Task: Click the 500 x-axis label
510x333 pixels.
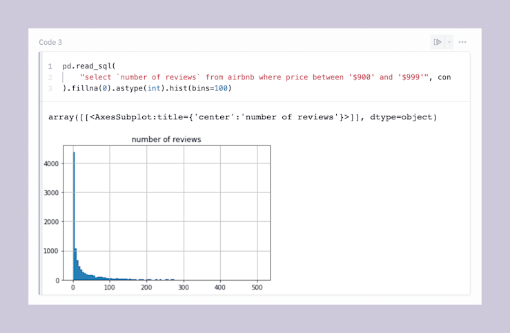Action: pos(257,287)
